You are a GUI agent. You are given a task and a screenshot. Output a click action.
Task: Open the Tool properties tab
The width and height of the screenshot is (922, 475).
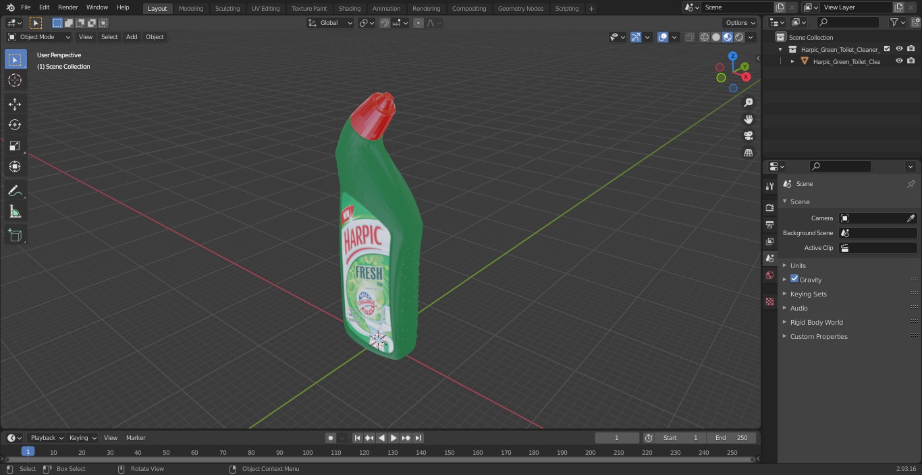(769, 186)
